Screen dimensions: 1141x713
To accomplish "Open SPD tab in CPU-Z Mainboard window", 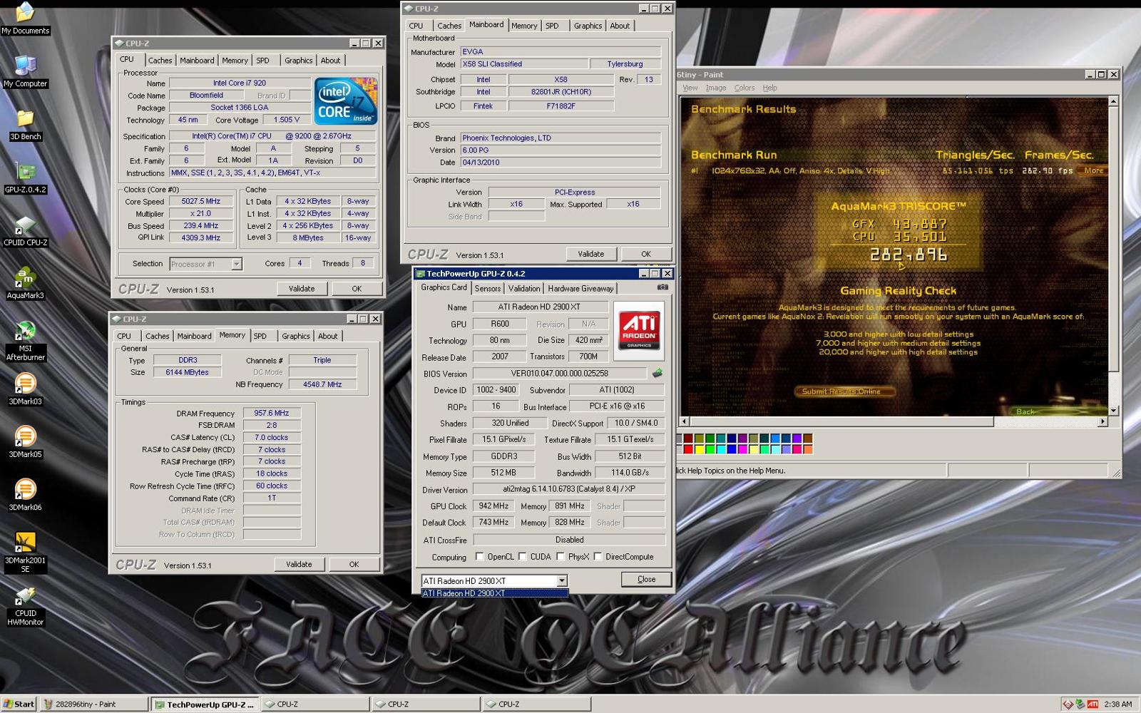I will (x=553, y=26).
